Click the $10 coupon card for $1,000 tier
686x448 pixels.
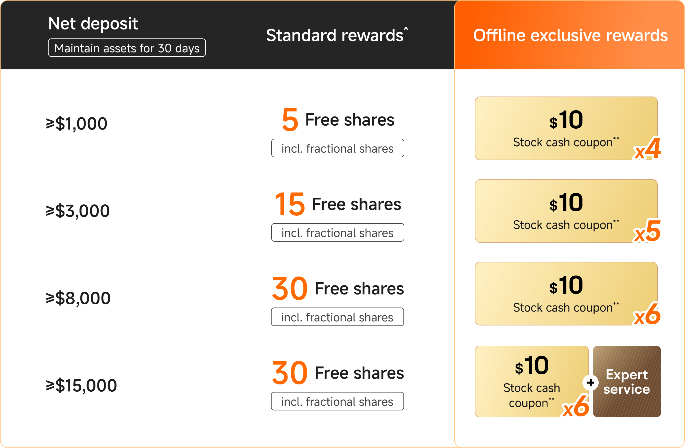click(566, 128)
